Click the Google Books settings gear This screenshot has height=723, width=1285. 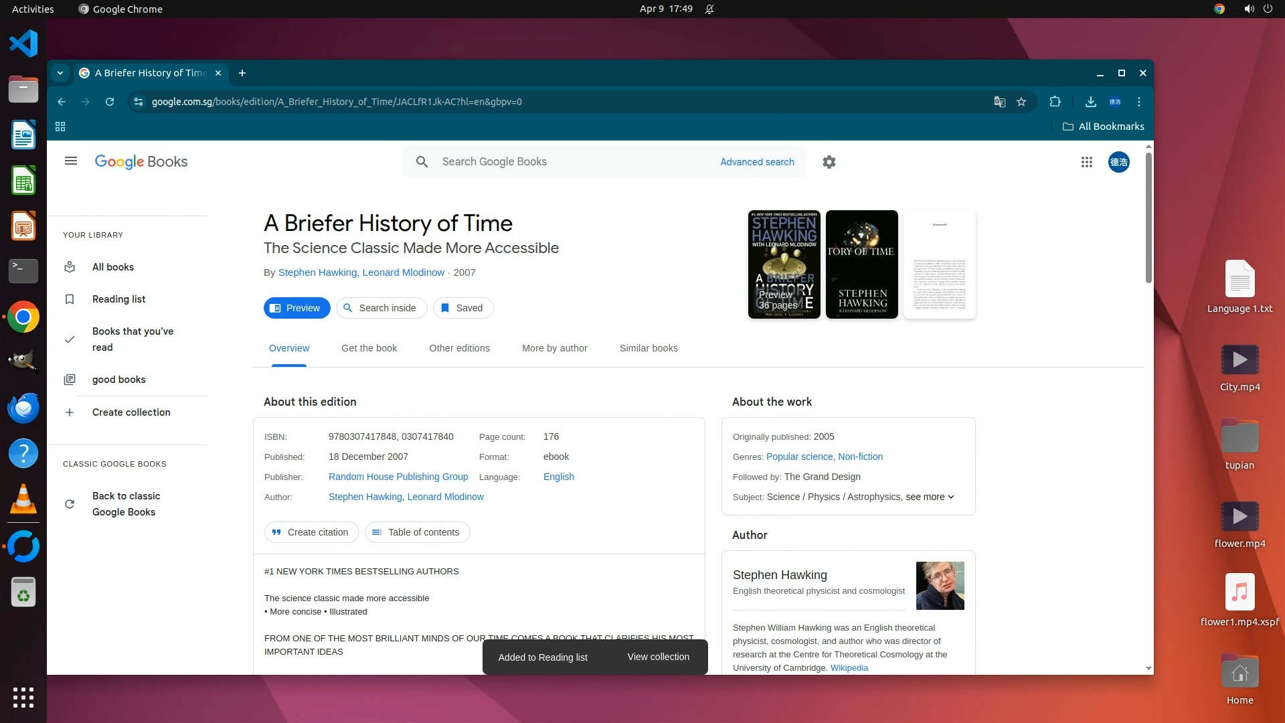click(829, 162)
